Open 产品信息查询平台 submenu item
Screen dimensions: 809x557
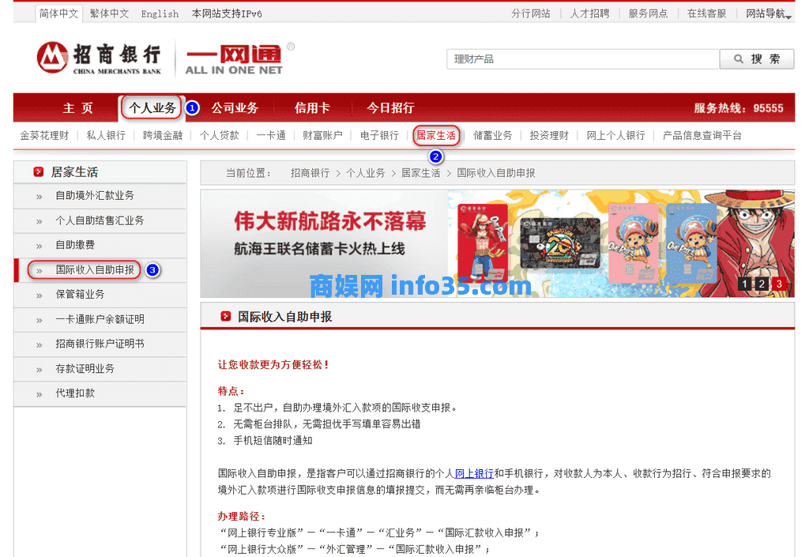click(702, 136)
